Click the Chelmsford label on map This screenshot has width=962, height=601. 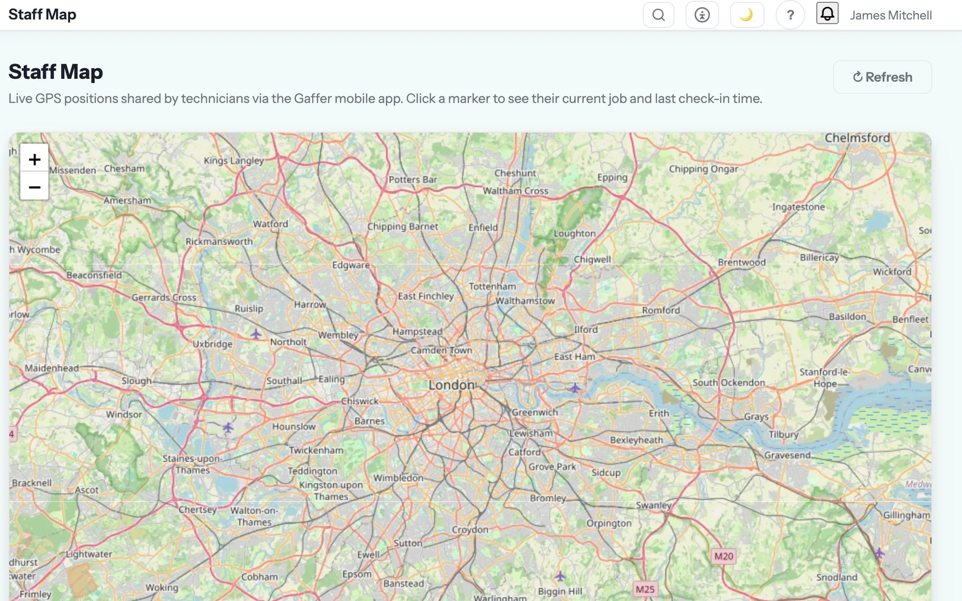point(857,138)
